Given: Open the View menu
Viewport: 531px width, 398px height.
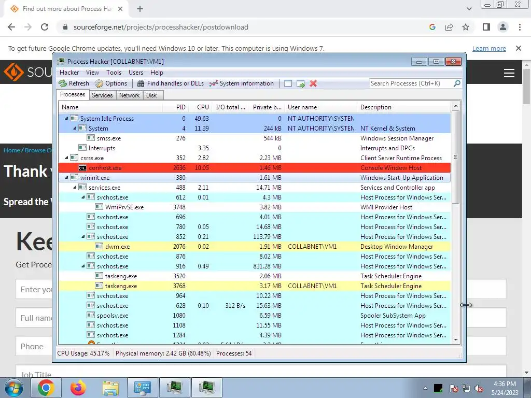Looking at the screenshot, I should click(x=92, y=73).
